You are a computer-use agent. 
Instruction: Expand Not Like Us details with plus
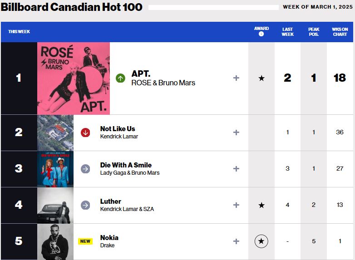(236, 132)
